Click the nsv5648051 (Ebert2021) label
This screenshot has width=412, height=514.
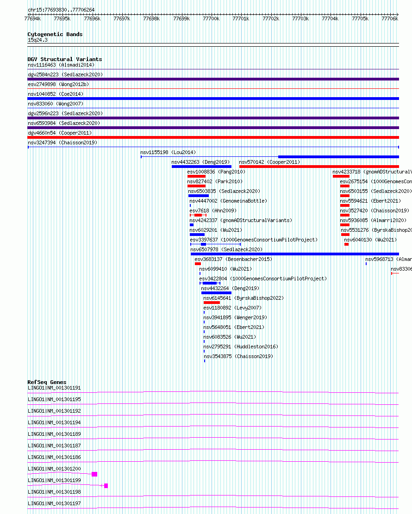point(234,328)
